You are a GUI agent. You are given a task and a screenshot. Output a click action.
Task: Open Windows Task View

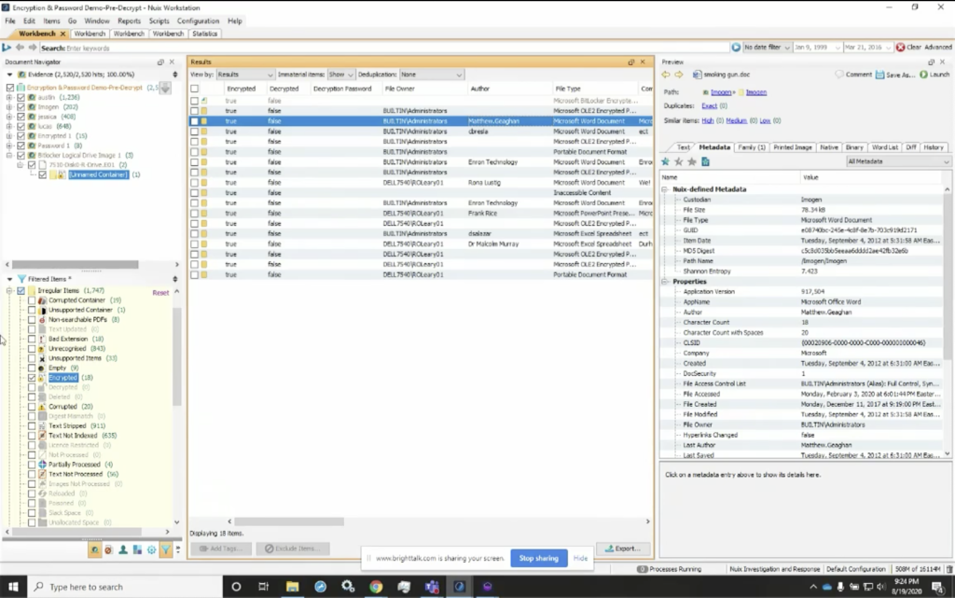[263, 587]
